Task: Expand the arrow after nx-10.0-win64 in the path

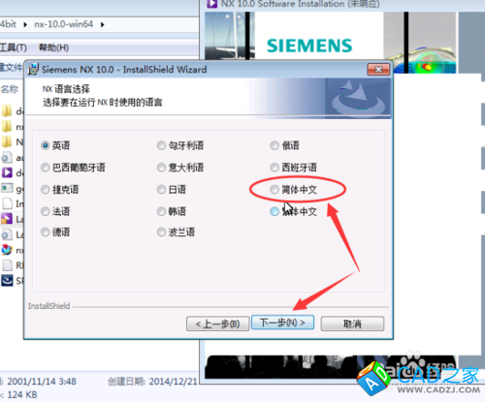Action: click(103, 24)
